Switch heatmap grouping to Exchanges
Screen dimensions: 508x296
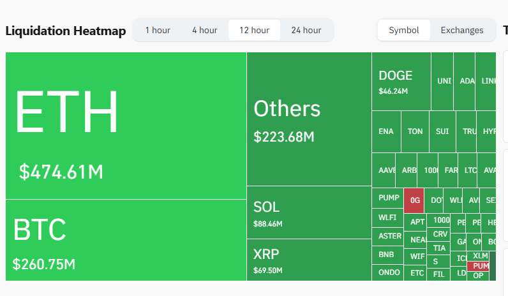pos(462,30)
